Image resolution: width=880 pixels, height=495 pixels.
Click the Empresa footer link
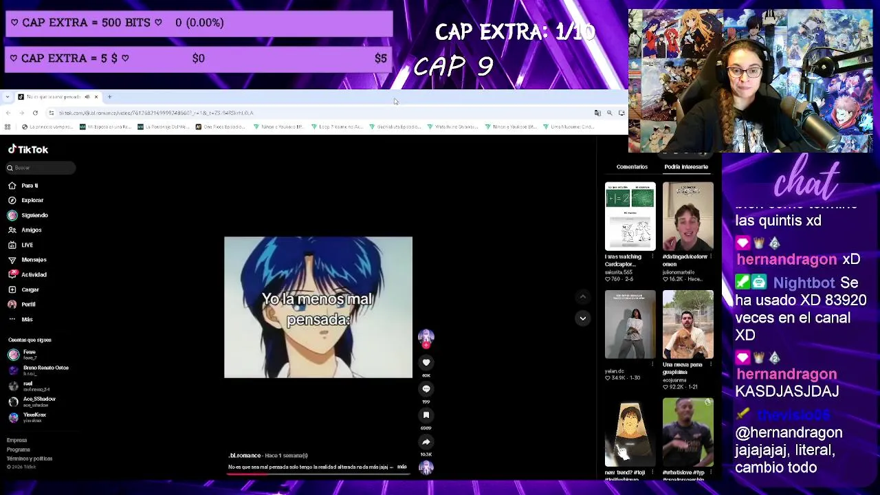17,440
